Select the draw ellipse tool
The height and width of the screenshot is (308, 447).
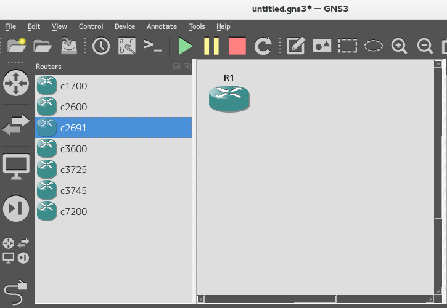(x=374, y=46)
